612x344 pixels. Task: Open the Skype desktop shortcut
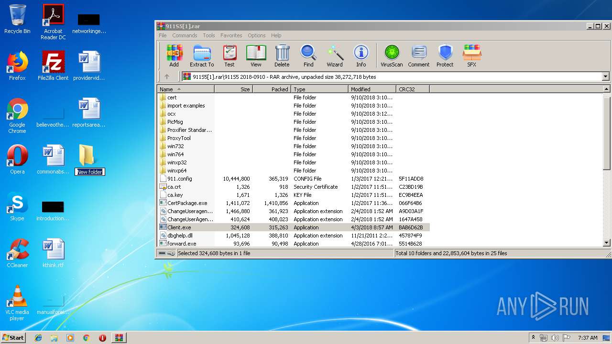[x=17, y=206]
